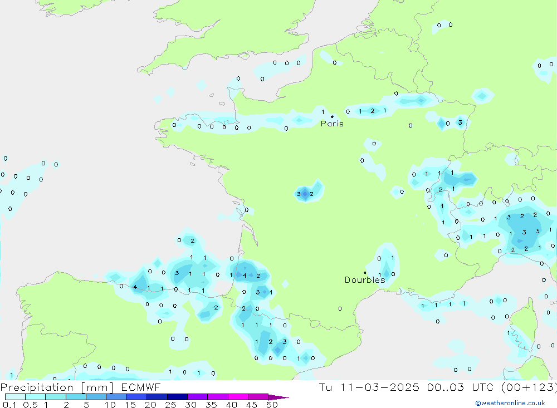Click the 'Tu 11-03-2025 00..03 UTC' timestamp
The width and height of the screenshot is (557, 408).
(x=407, y=387)
